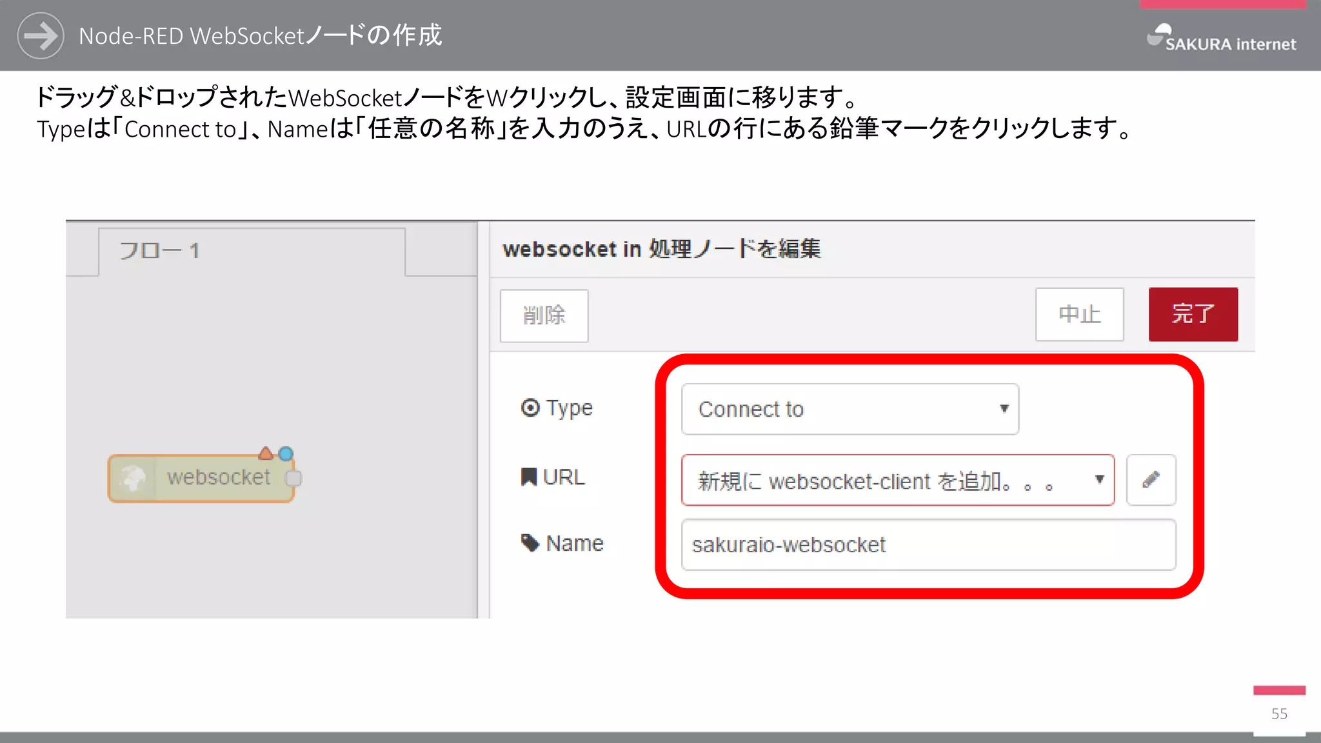Switch to the フロー 1 tab
This screenshot has width=1321, height=743.
252,251
